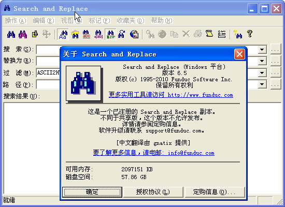Image resolution: width=285 pixels, height=207 pixels.
Task: Toggle the search ZIP files option
Action: pyautogui.click(x=110, y=34)
